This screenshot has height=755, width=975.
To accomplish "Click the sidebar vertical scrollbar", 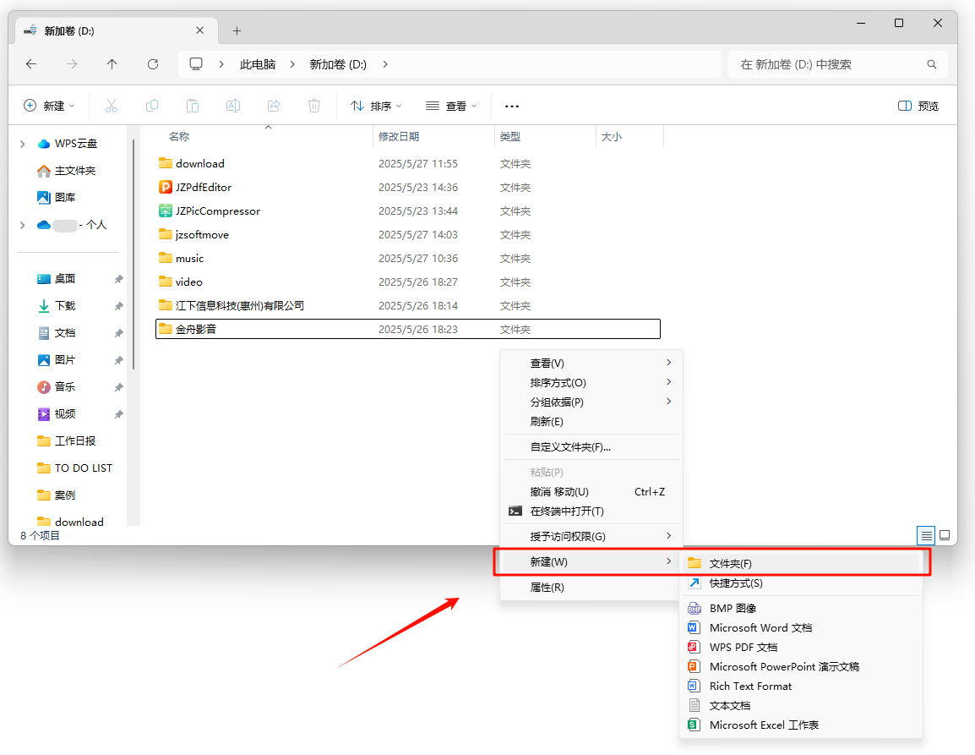I will [x=133, y=254].
